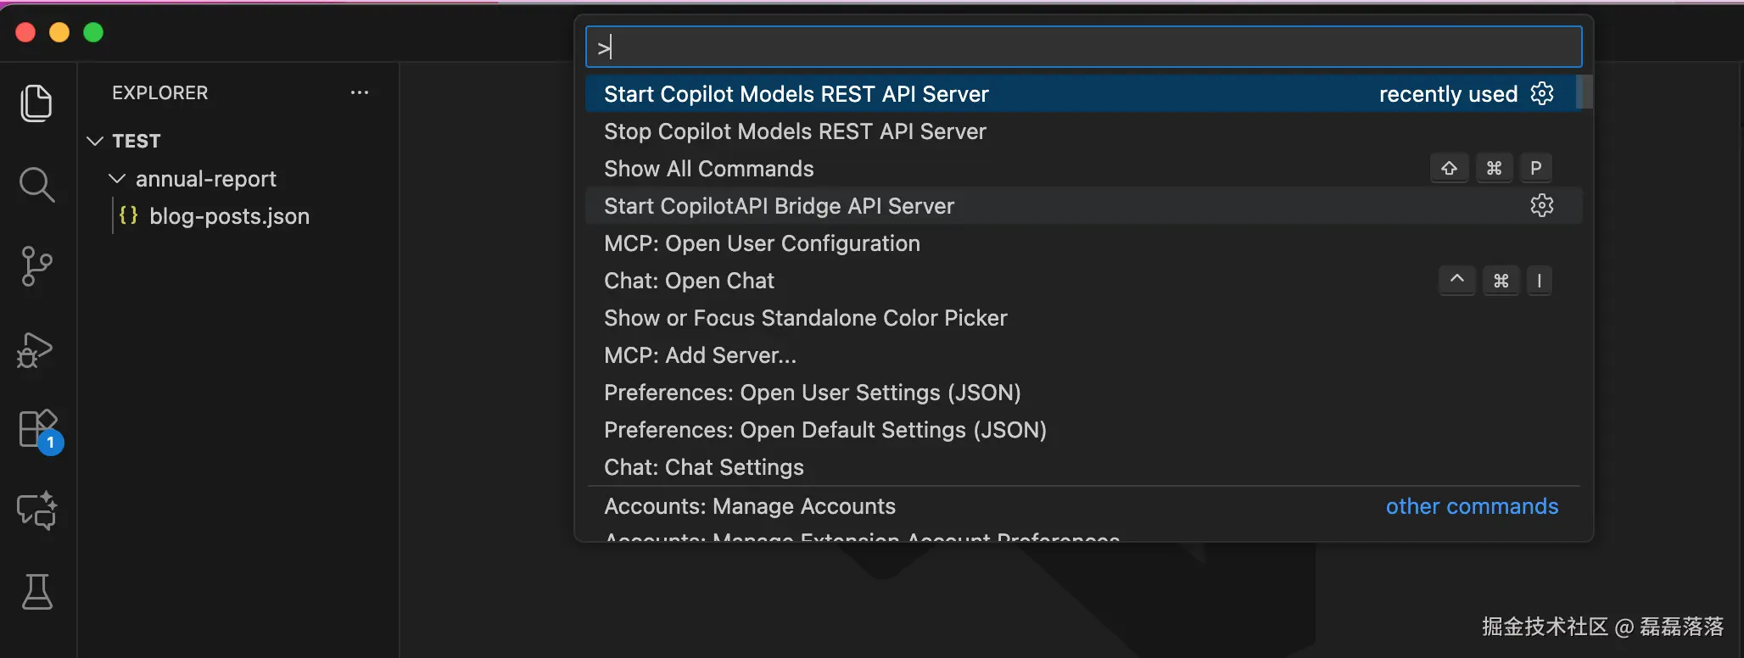Open the Run and Debug view
Image resolution: width=1744 pixels, height=658 pixels.
(36, 349)
